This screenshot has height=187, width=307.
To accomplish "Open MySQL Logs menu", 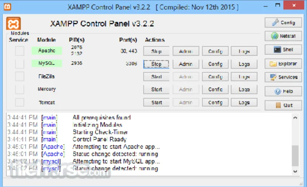I will point(244,64).
